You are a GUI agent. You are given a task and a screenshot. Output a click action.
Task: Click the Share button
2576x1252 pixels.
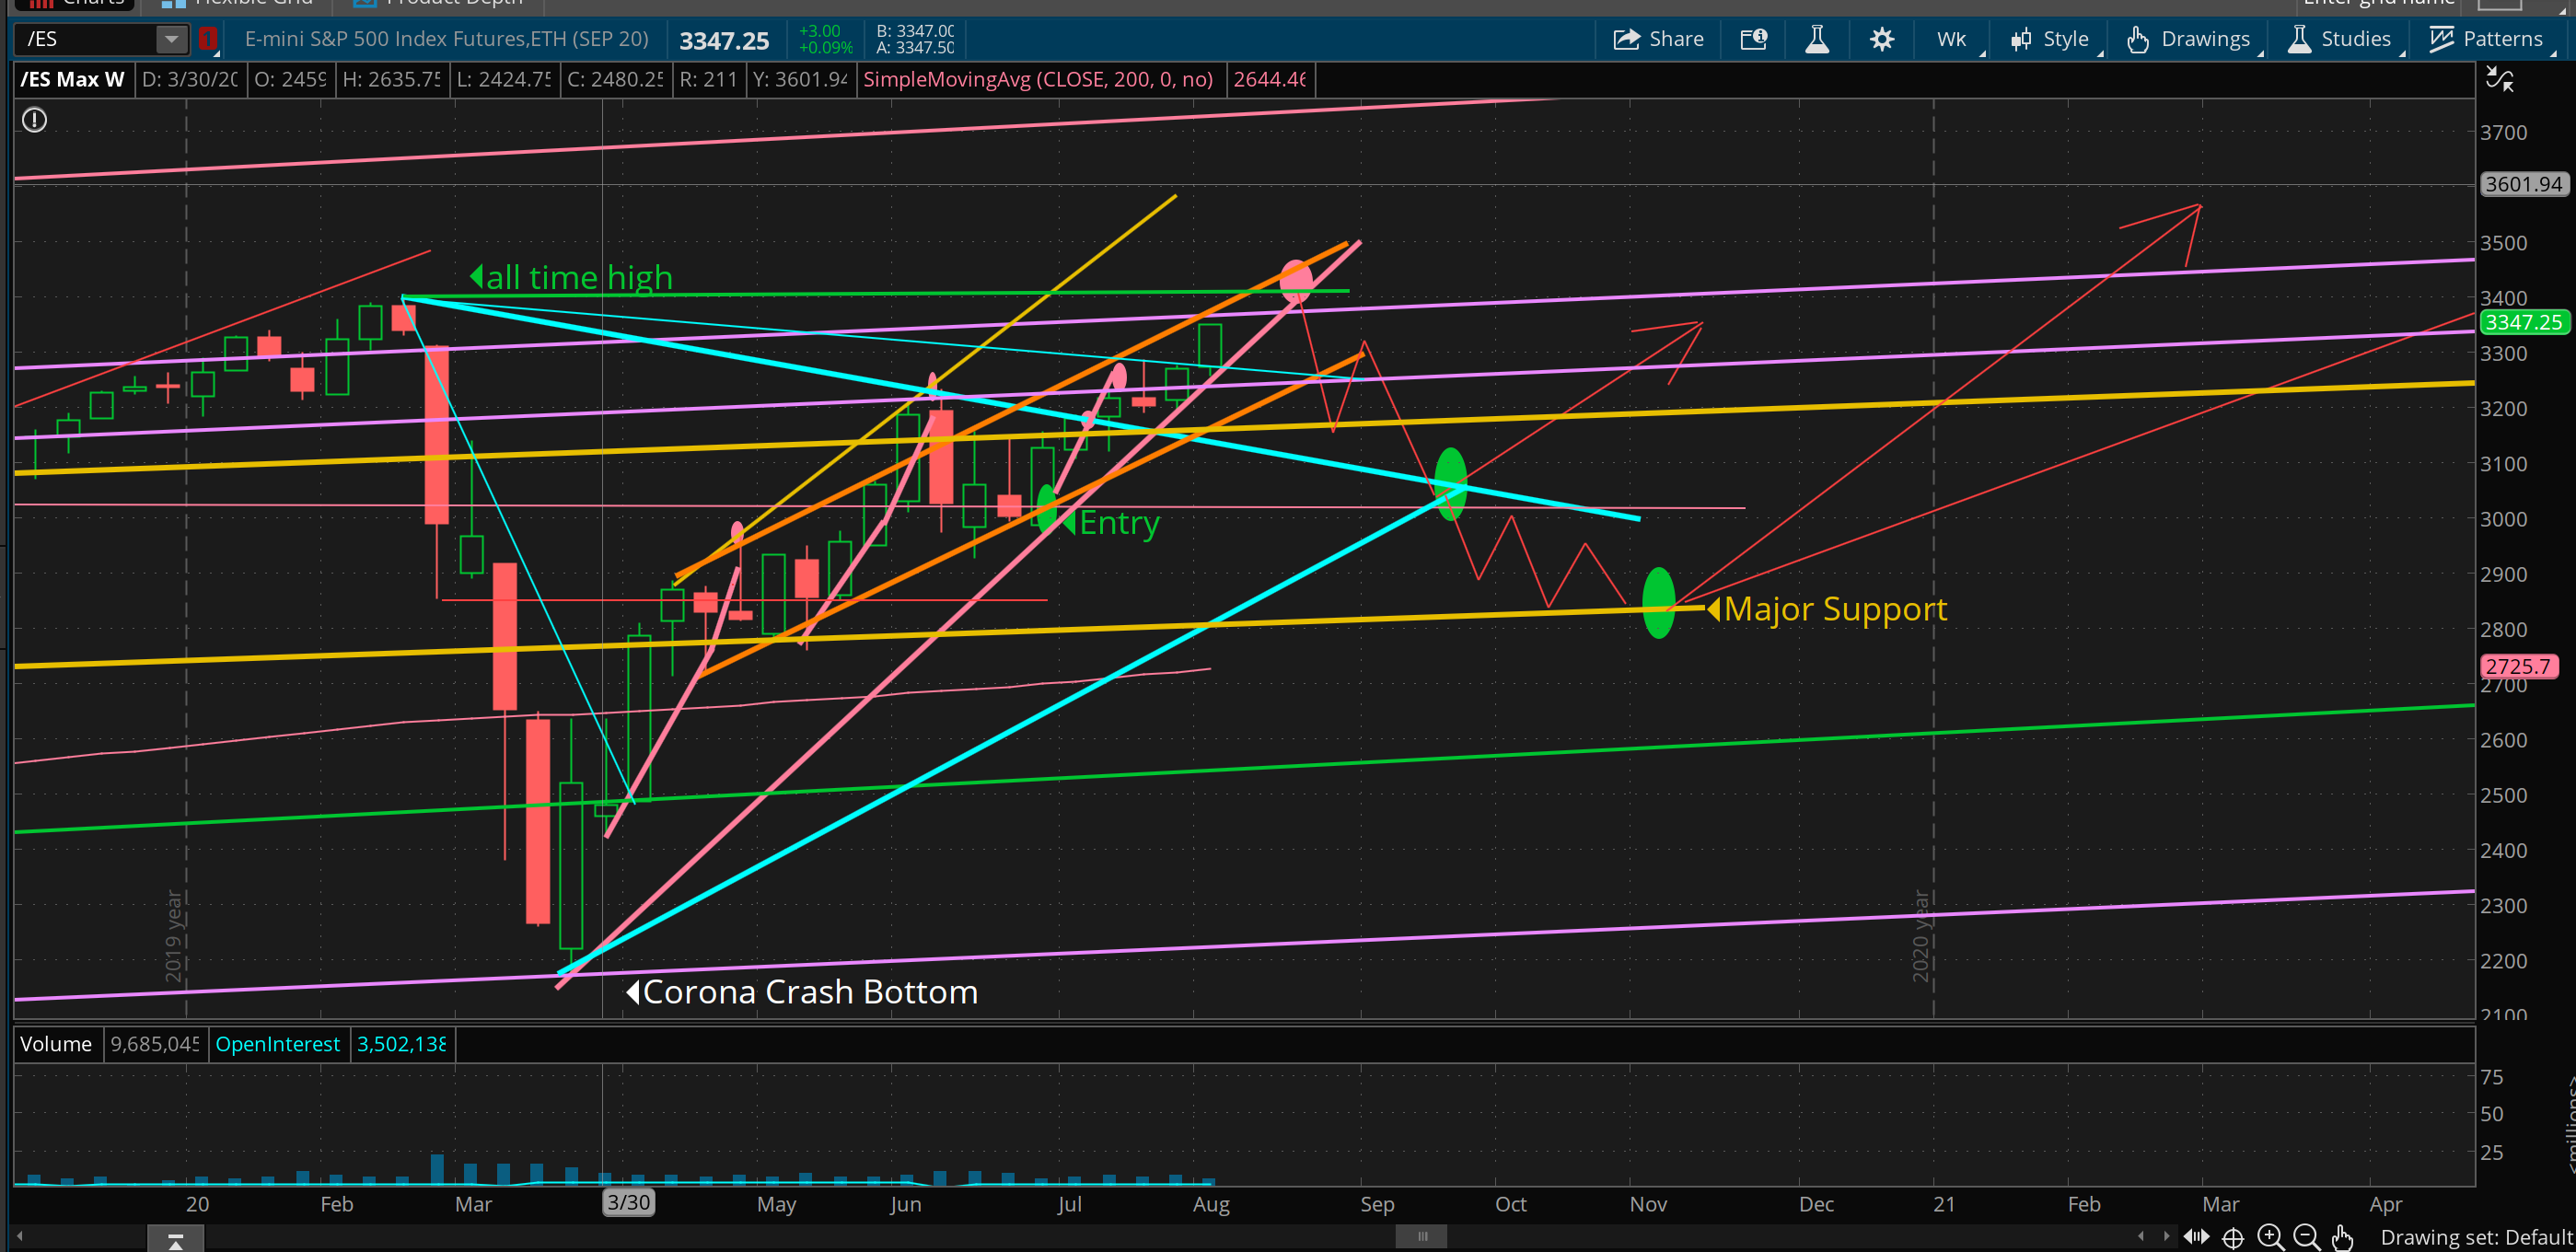click(1659, 39)
